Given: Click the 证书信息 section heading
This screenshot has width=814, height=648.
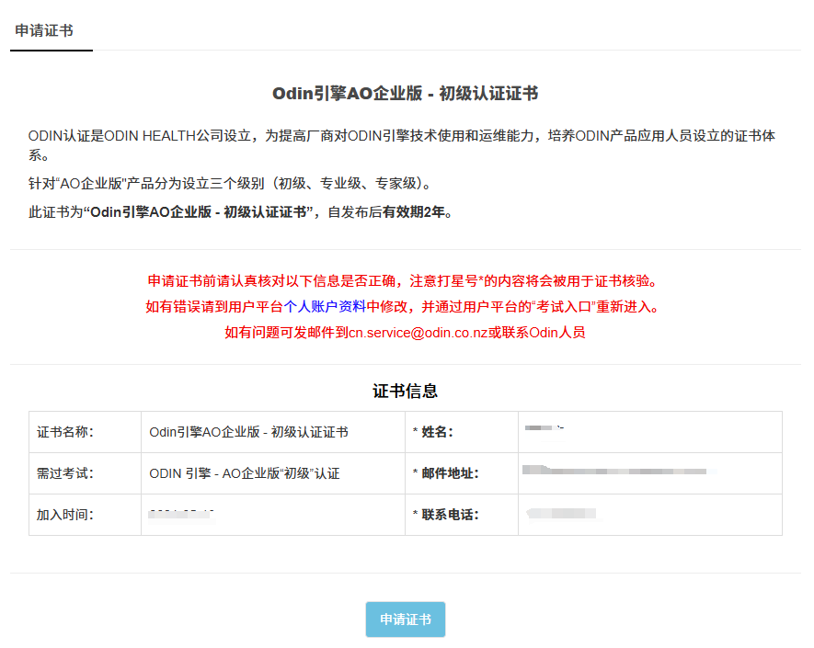Looking at the screenshot, I should pyautogui.click(x=406, y=392).
